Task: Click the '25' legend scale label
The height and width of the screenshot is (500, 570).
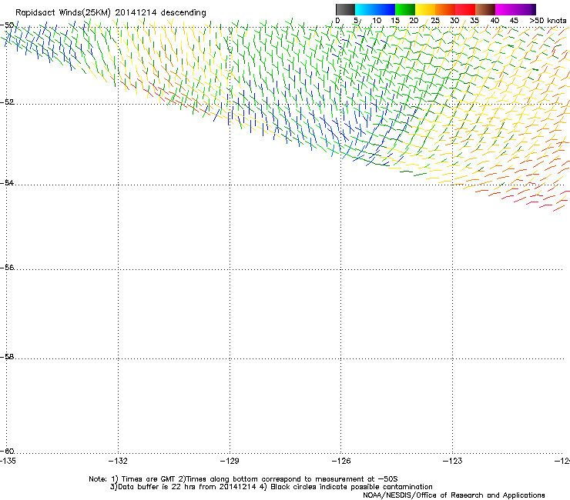Action: point(435,21)
